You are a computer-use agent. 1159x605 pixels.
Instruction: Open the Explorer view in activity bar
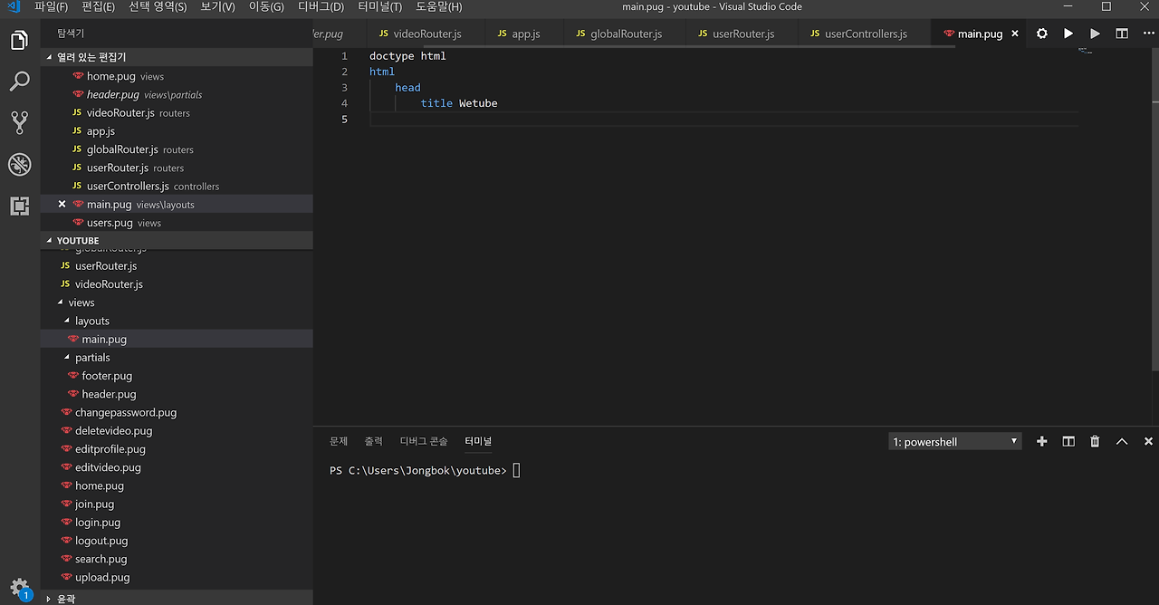19,41
